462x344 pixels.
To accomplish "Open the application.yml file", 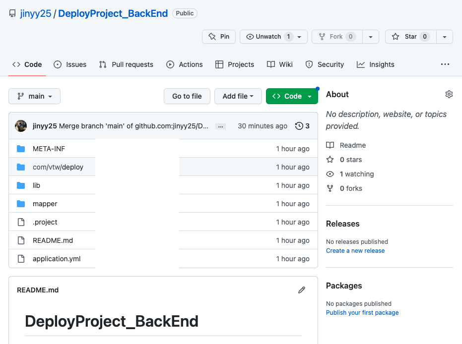I will (x=57, y=259).
